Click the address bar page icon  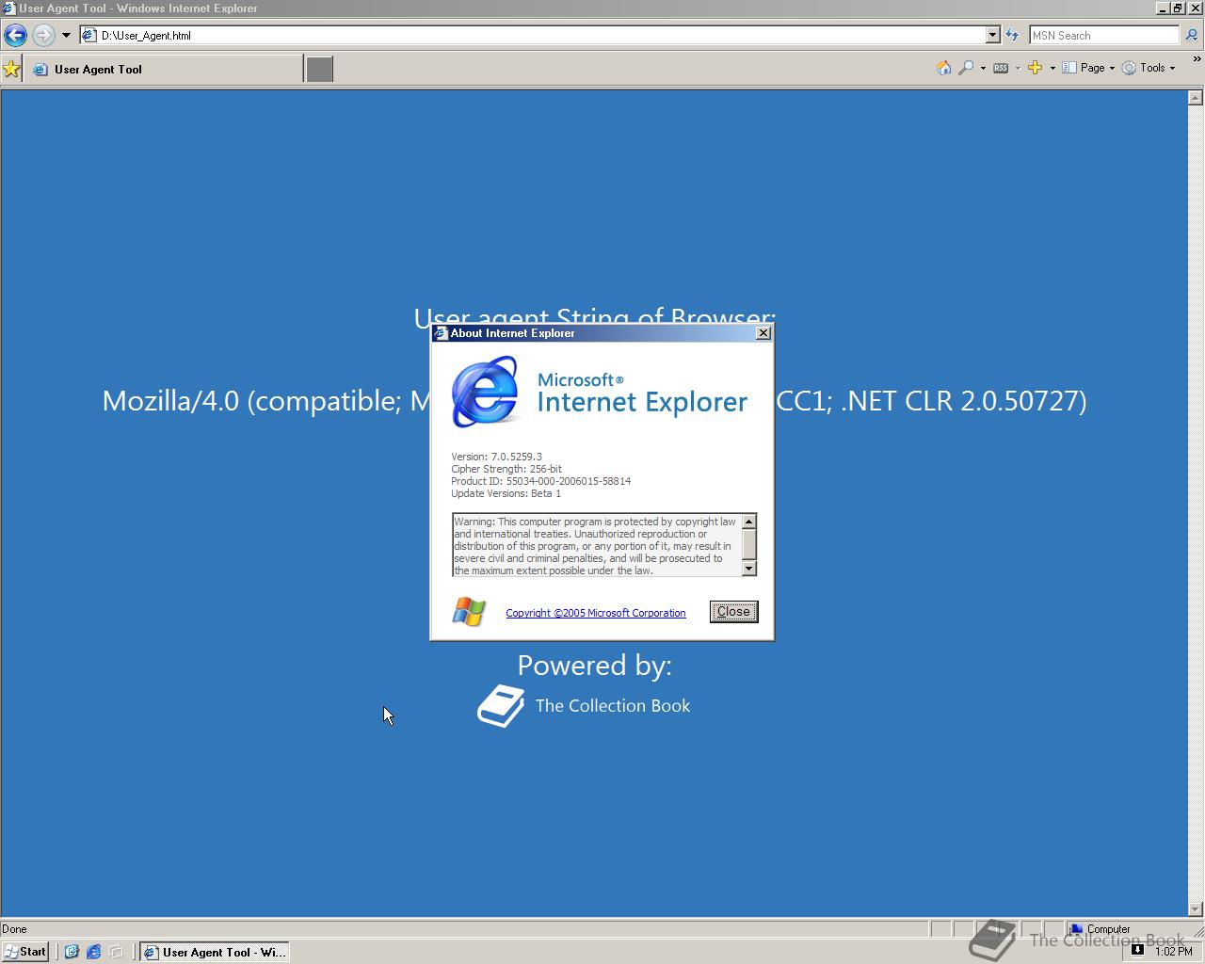(x=89, y=36)
